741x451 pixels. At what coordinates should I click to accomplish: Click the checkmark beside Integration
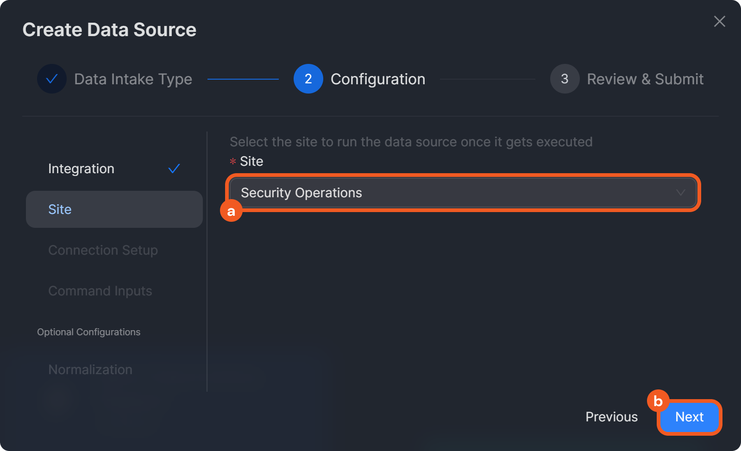(174, 169)
